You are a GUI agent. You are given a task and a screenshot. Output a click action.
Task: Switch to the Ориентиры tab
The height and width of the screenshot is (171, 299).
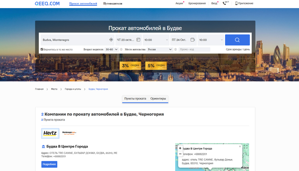pyautogui.click(x=158, y=99)
